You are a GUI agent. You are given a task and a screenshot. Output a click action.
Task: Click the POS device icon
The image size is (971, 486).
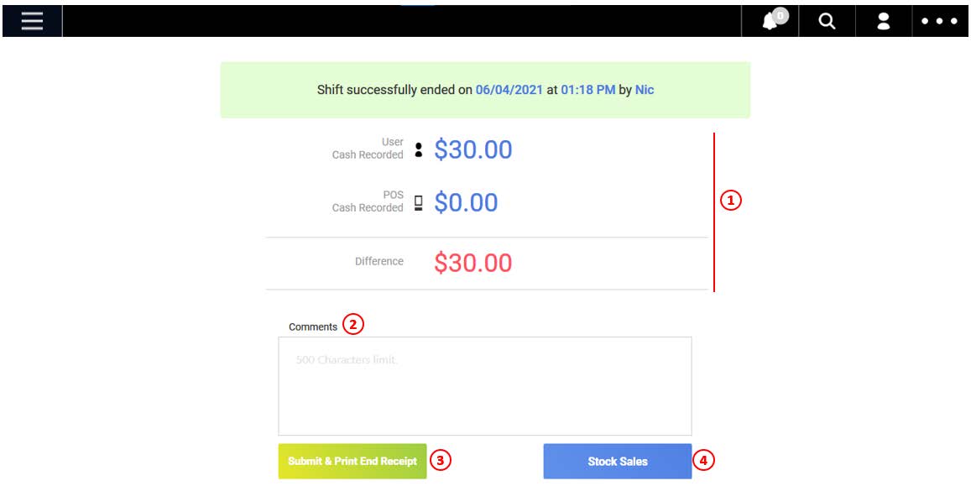click(x=419, y=202)
